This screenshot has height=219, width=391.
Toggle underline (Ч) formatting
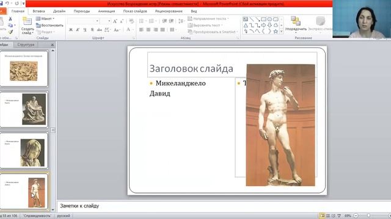(x=85, y=30)
